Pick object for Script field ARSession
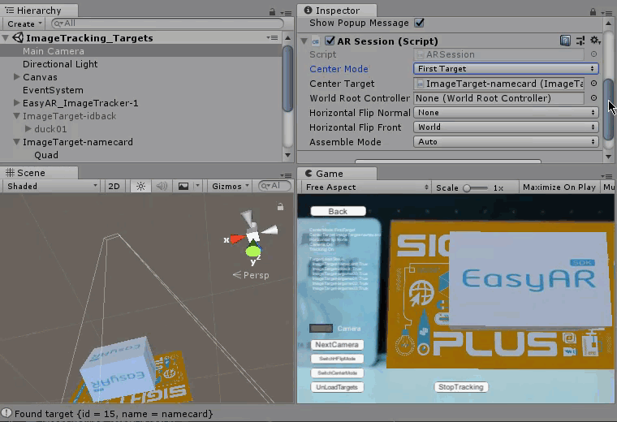 point(593,54)
